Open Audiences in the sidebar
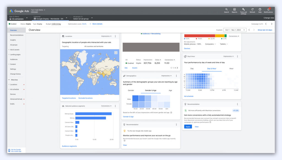 14,60
